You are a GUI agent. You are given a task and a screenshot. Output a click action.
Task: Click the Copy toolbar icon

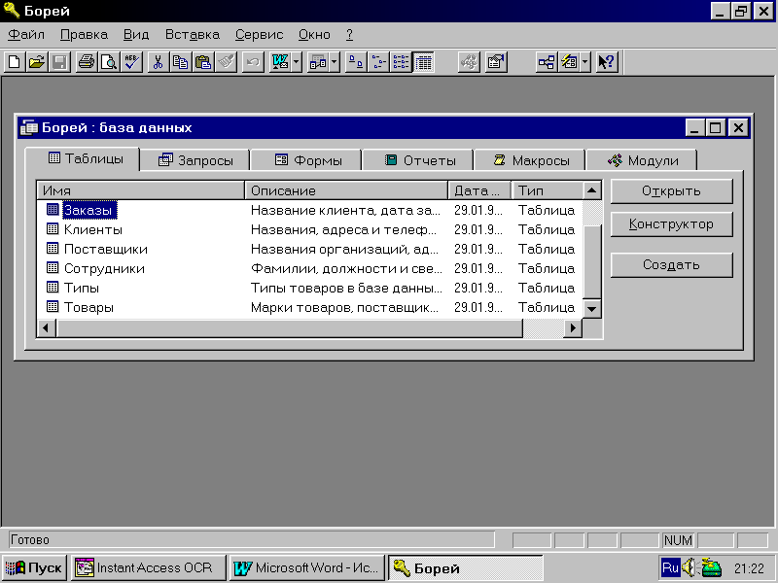point(180,62)
